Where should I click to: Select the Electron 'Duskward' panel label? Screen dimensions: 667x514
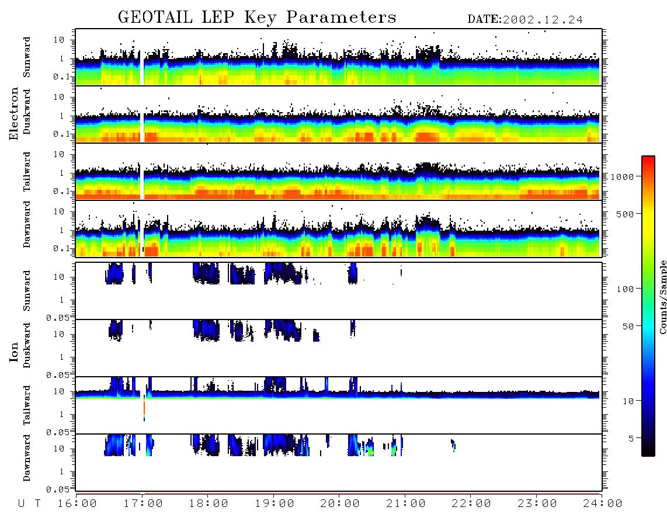[27, 112]
